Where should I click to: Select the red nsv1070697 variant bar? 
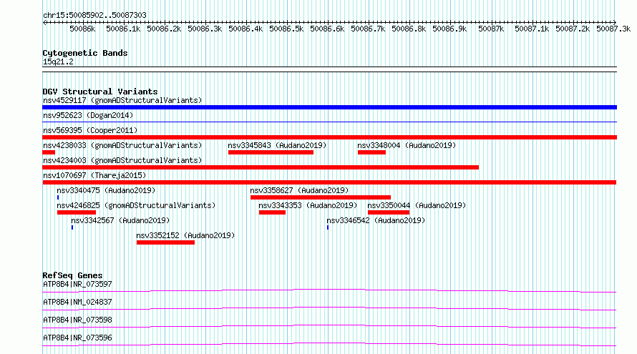pos(329,182)
